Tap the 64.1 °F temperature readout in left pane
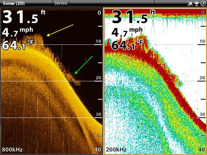The width and height of the screenshot is (207, 155). (x=18, y=45)
